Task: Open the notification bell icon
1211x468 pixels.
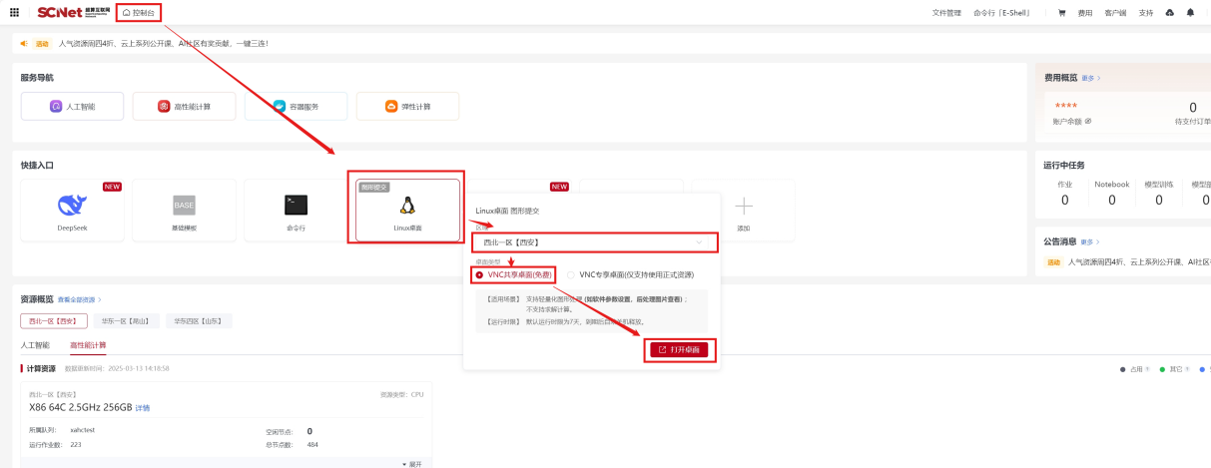Action: (x=1190, y=13)
